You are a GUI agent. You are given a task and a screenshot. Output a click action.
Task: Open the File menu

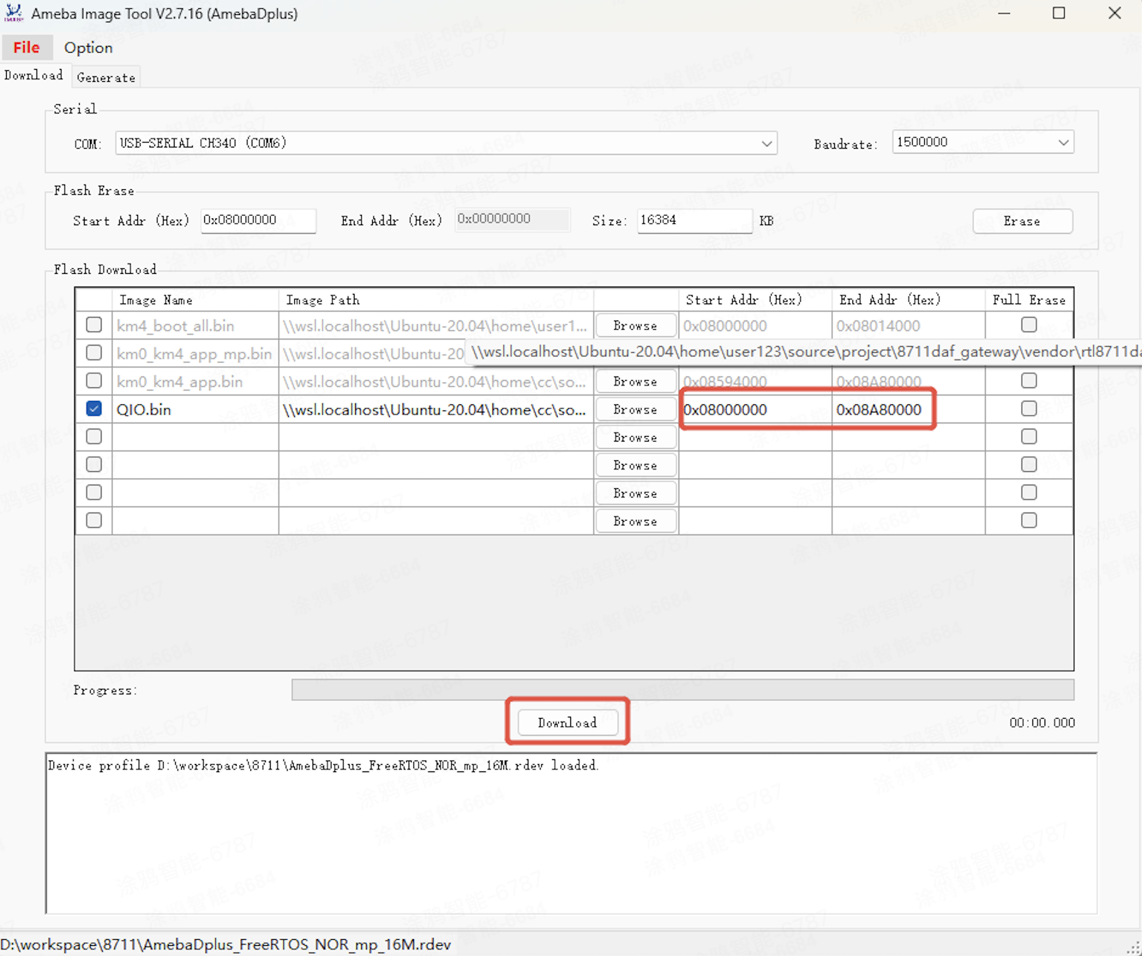[26, 47]
